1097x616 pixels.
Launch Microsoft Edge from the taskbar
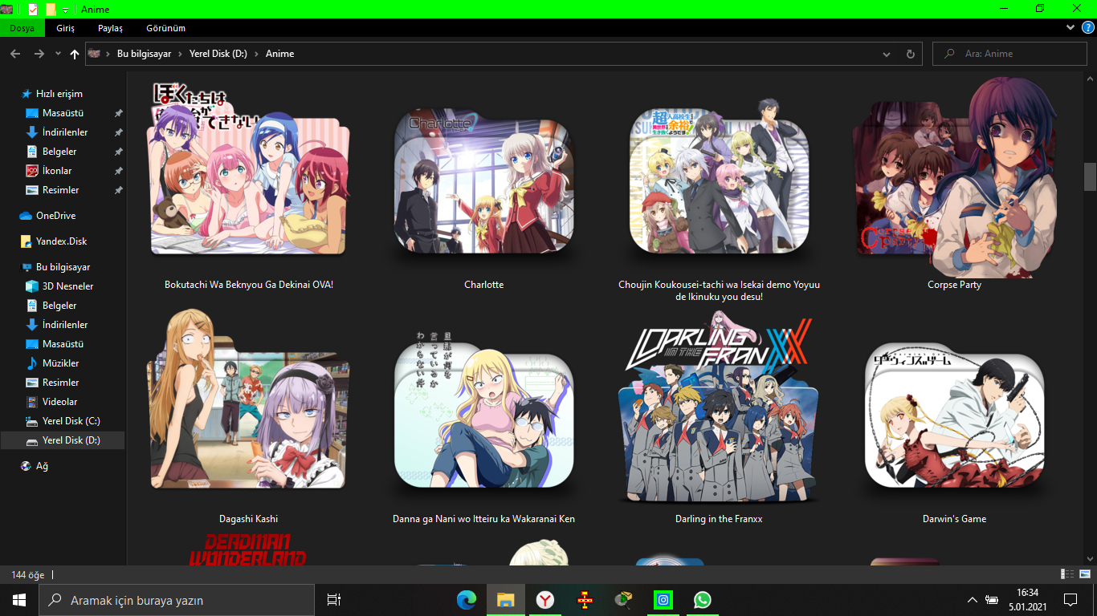click(467, 600)
